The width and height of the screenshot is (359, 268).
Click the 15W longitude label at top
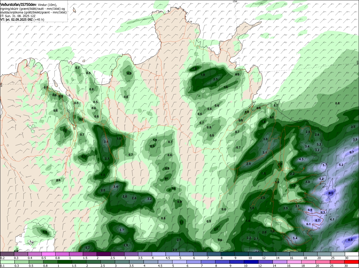click(235, 1)
